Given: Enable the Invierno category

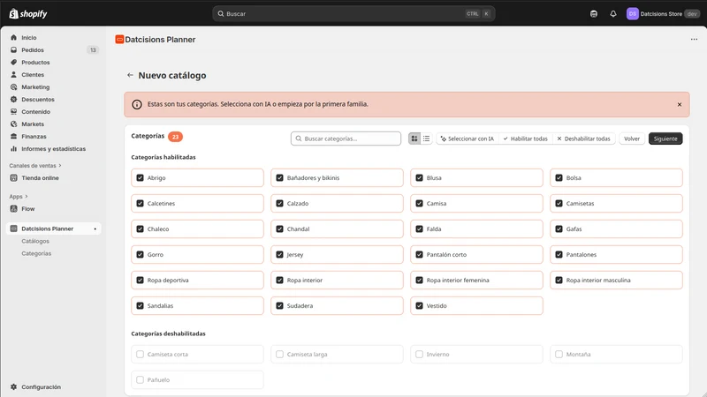Looking at the screenshot, I should pos(419,355).
